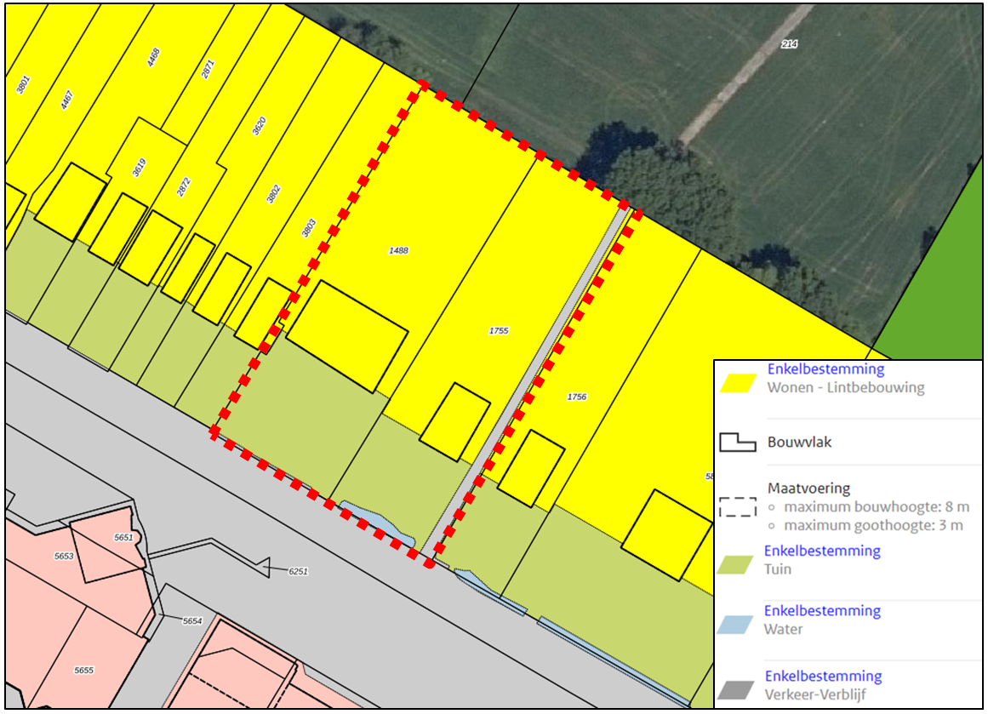The image size is (988, 714).
Task: Select parcel label 1755
Action: point(499,330)
